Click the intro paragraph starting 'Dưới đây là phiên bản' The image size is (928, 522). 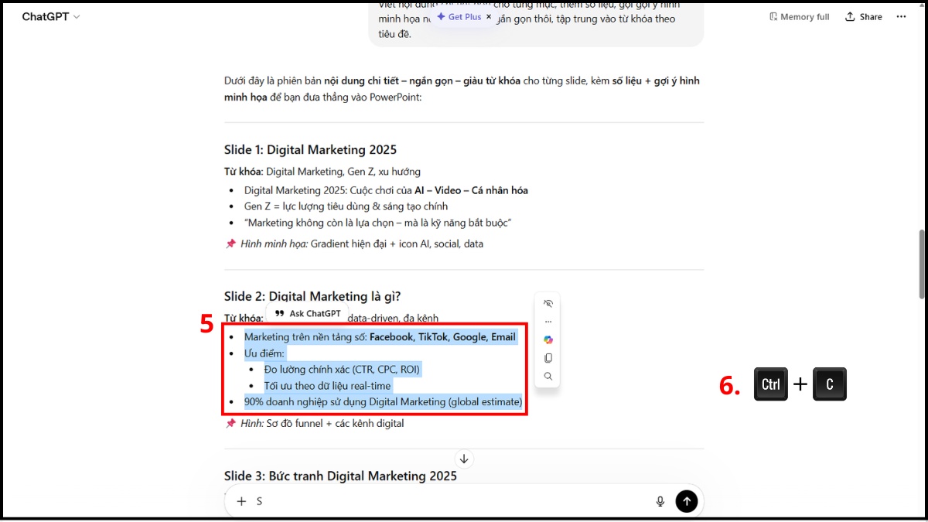[462, 89]
